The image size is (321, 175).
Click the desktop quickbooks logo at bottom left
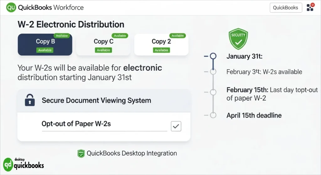point(24,164)
